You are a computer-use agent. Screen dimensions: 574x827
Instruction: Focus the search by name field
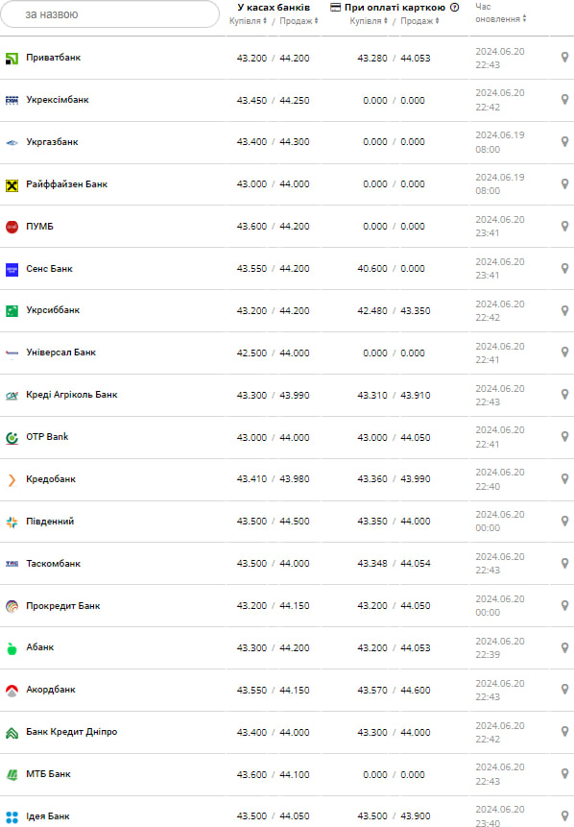click(109, 14)
